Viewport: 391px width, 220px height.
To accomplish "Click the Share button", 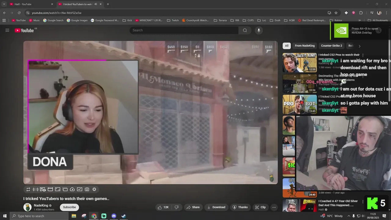I will [193, 207].
